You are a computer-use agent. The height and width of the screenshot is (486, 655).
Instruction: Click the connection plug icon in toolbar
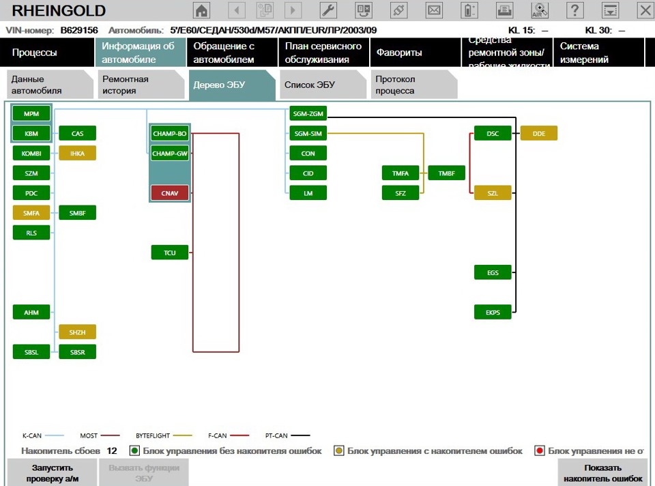pyautogui.click(x=398, y=10)
